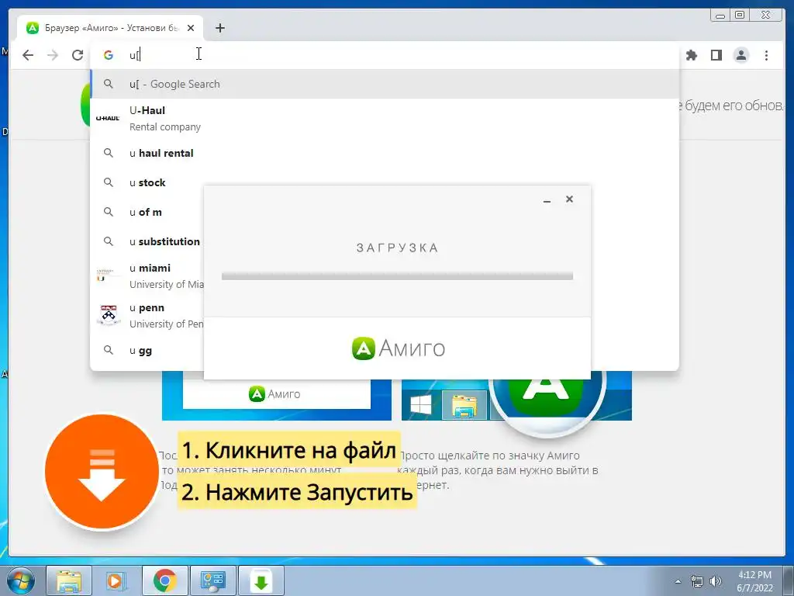Open the volume speaker tray icon

tap(716, 581)
